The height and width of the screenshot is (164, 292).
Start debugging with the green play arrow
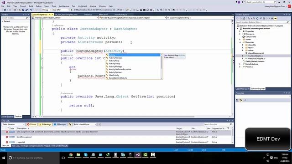pos(72,10)
